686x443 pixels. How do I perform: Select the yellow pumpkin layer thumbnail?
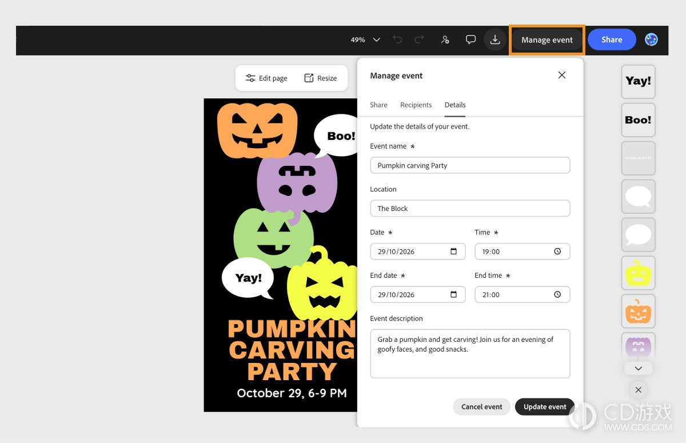click(x=639, y=273)
